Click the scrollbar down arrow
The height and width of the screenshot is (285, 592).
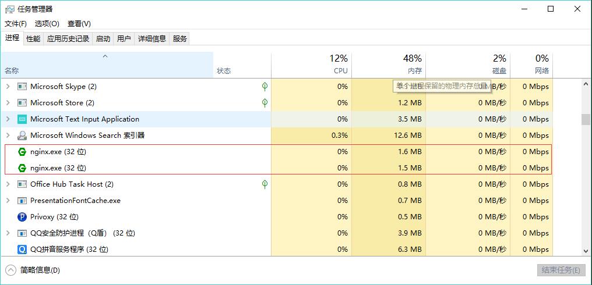586,251
